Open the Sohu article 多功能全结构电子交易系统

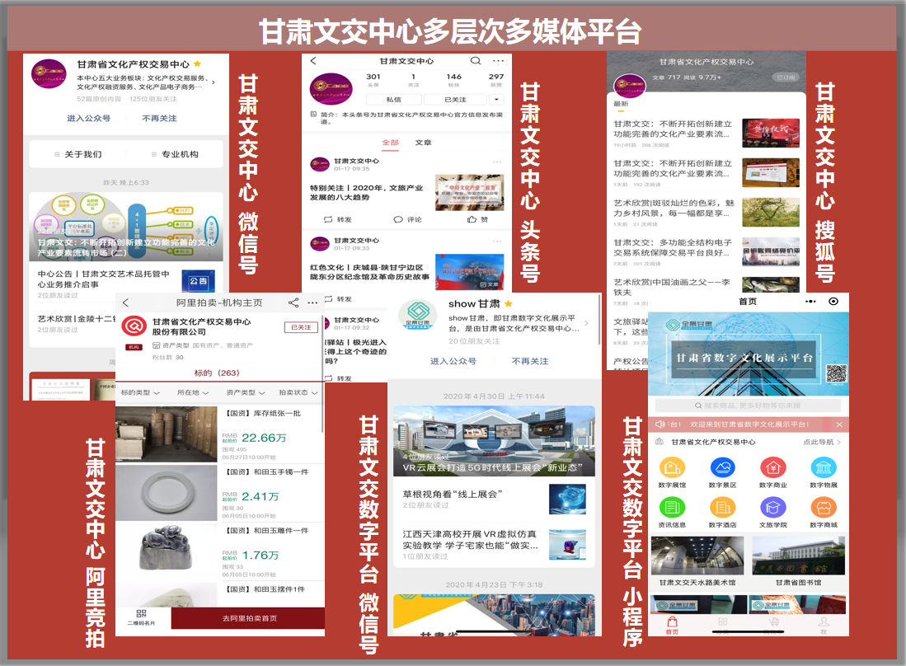pos(706,253)
